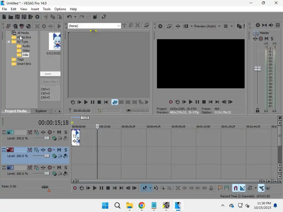Mute the Master bus
This screenshot has width=283, height=212.
(x=266, y=39)
